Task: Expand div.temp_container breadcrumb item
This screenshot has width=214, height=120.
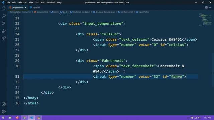Action: click(82, 12)
